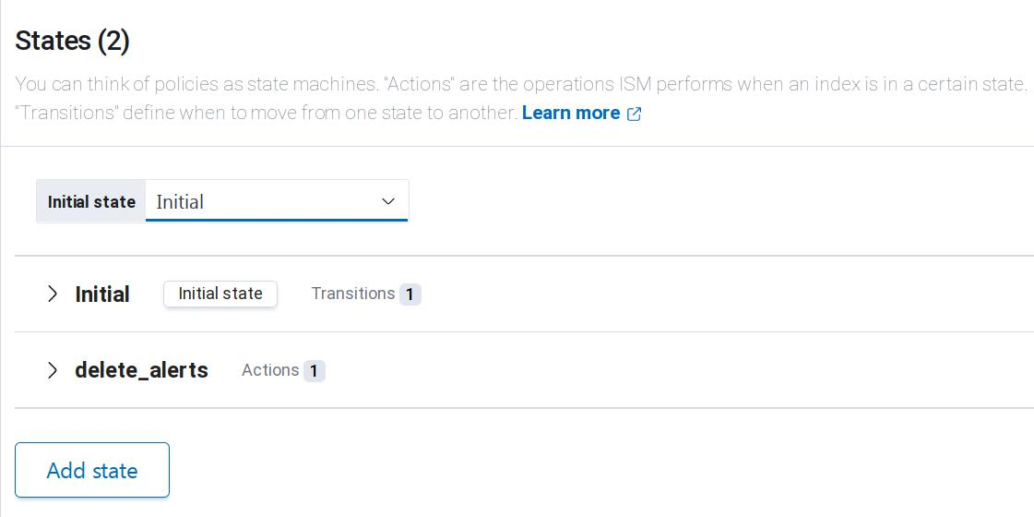This screenshot has height=517, width=1034.
Task: Expand the delete_alerts row chevron
Action: (x=53, y=370)
